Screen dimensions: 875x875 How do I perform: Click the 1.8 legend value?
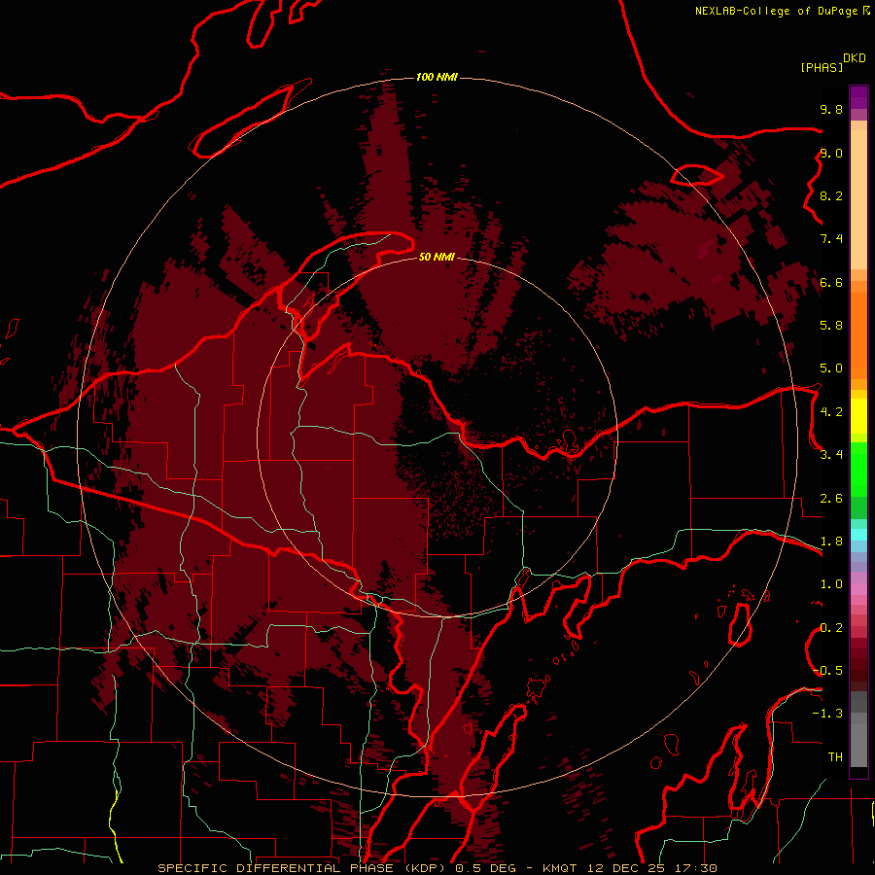[831, 542]
